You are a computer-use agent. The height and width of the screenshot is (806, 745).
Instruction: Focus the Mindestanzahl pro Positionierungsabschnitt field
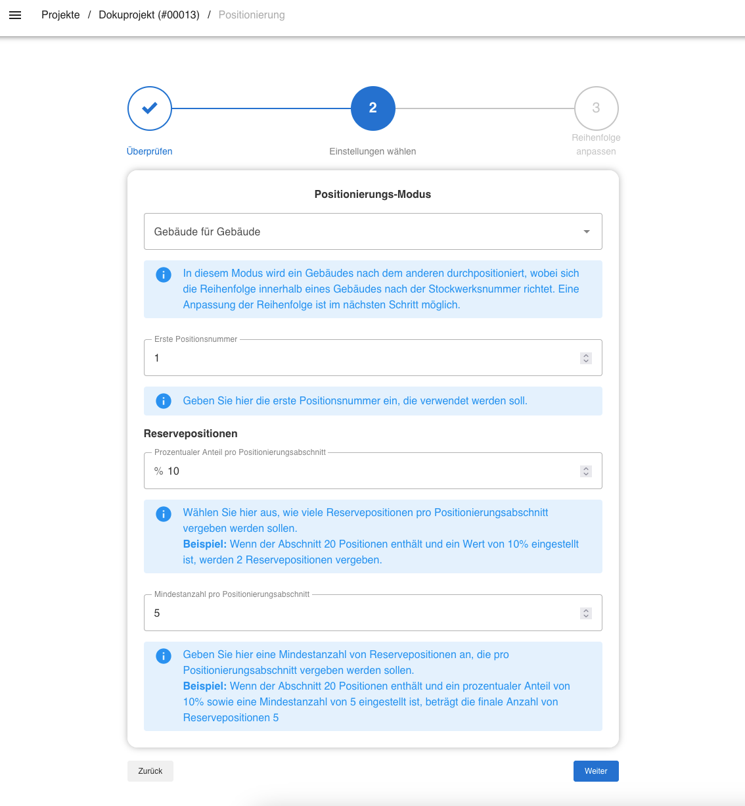(361, 613)
